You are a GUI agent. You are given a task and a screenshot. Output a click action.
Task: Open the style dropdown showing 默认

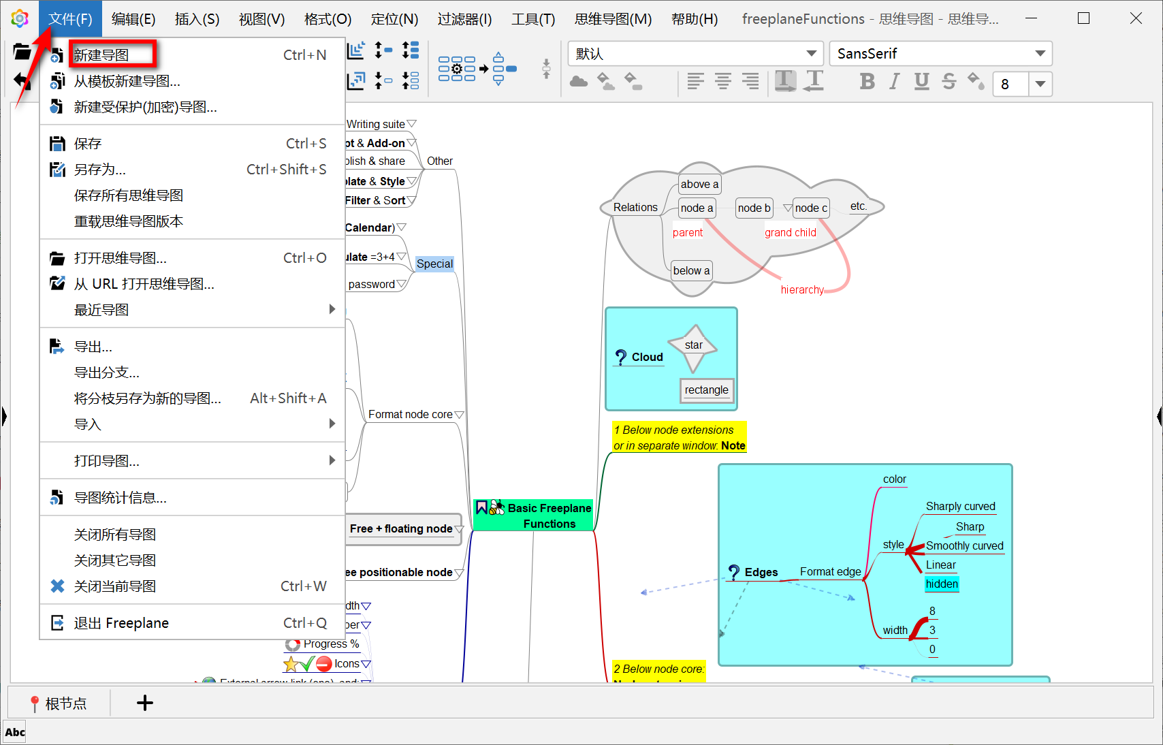click(695, 54)
